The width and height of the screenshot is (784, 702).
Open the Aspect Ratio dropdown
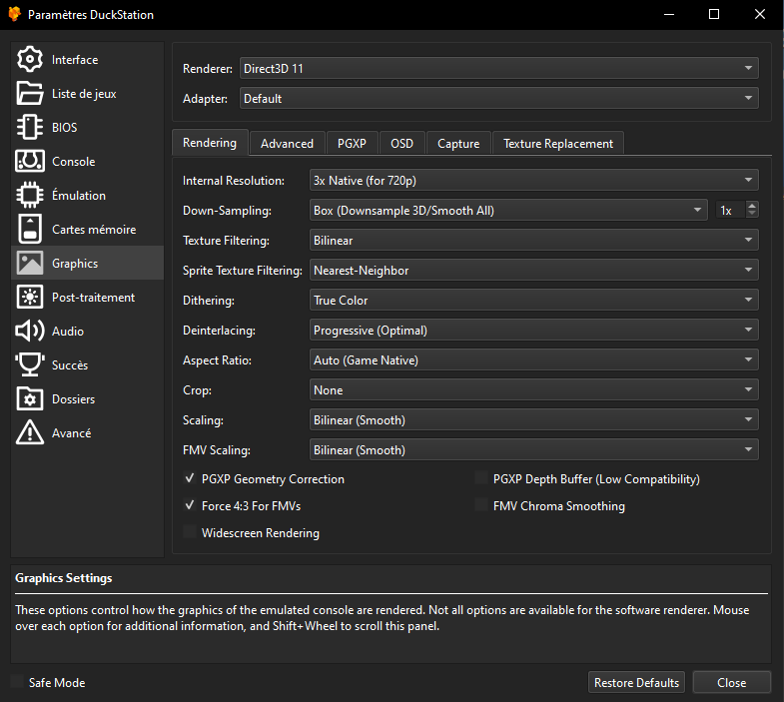click(x=534, y=360)
